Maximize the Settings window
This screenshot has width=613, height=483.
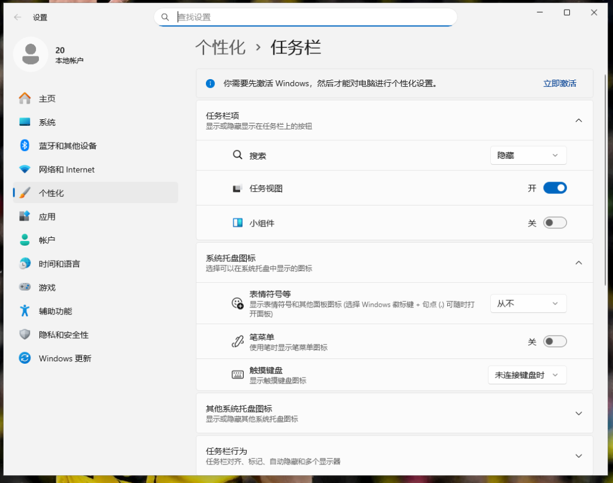tap(567, 13)
